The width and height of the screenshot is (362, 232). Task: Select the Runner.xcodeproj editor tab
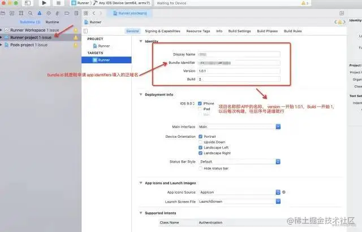tap(130, 13)
